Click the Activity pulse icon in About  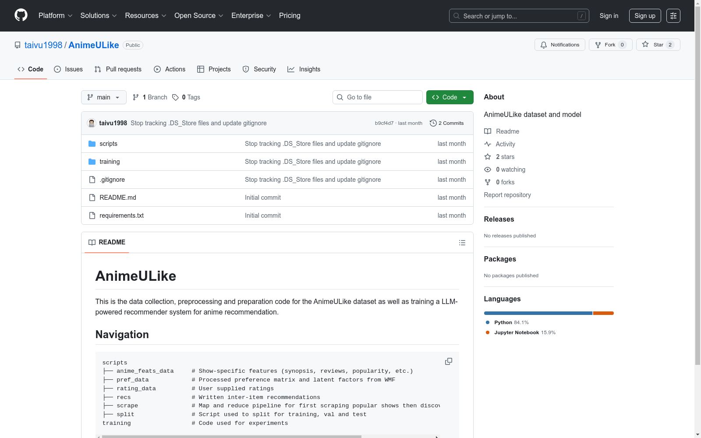(488, 144)
